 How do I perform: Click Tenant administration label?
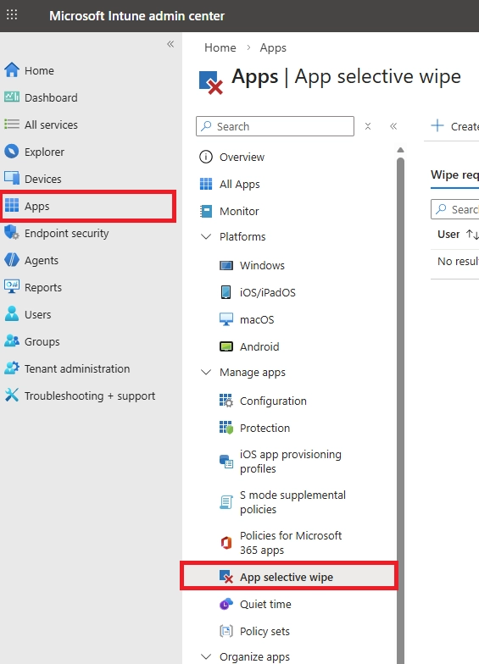click(x=77, y=369)
